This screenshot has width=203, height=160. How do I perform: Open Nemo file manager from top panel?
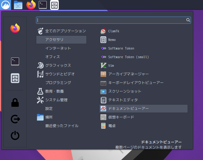54,5
